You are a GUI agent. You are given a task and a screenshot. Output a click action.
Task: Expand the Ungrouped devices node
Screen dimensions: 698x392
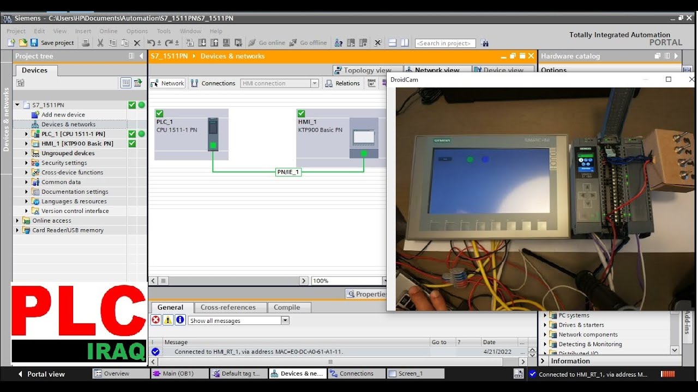coord(26,153)
